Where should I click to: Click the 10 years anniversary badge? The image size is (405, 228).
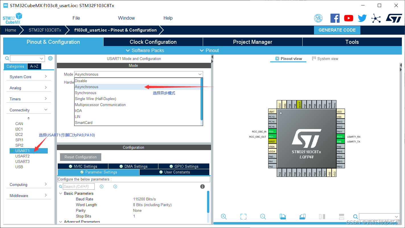pyautogui.click(x=318, y=18)
